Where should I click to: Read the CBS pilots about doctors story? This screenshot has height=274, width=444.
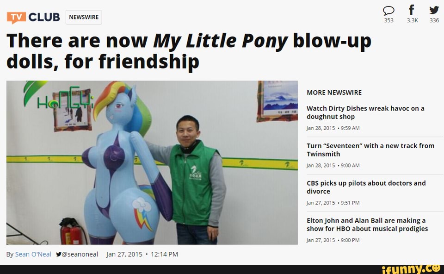(366, 187)
